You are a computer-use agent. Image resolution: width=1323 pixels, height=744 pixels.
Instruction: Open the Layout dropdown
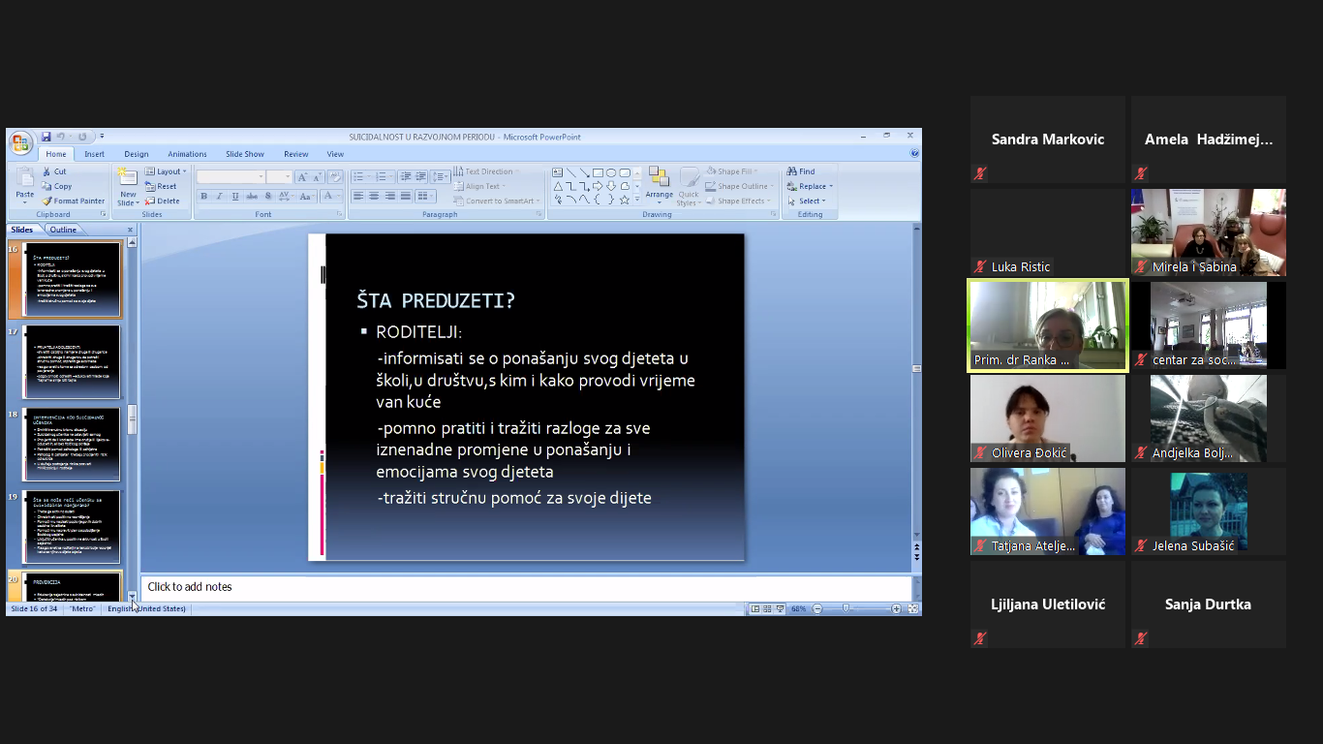point(166,171)
